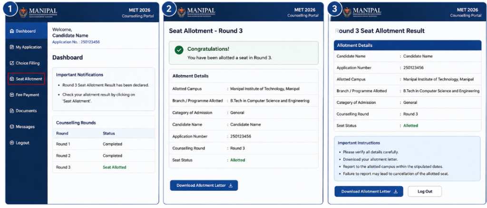Download Allotment Letter in Result panel
The image size is (487, 208).
click(369, 191)
